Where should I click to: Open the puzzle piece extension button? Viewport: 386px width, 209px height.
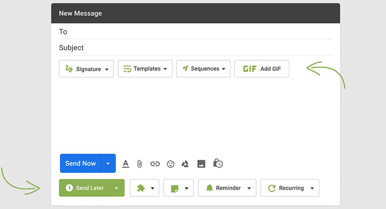click(x=144, y=188)
